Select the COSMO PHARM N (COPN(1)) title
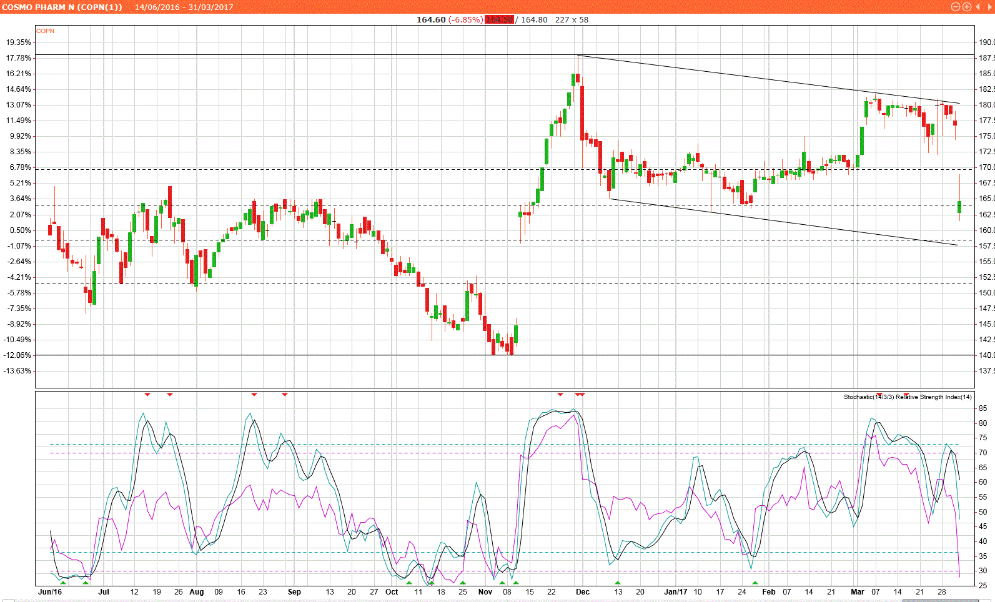The height and width of the screenshot is (602, 995). 62,7
